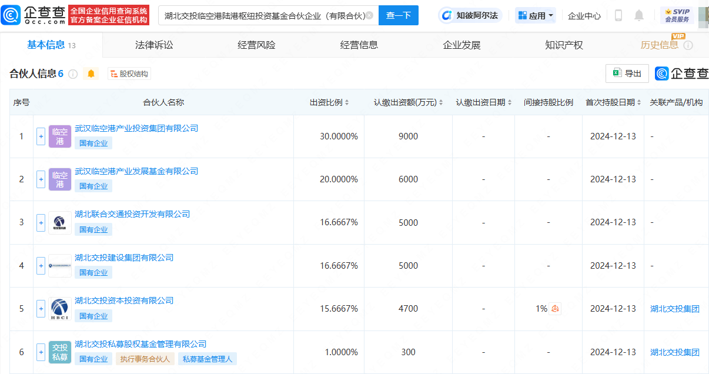Click the 查一下 search button
709x374 pixels.
click(399, 16)
